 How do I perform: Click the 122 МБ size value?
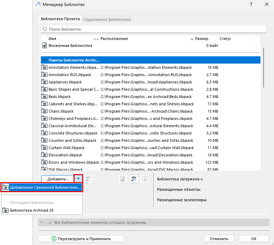(x=212, y=162)
